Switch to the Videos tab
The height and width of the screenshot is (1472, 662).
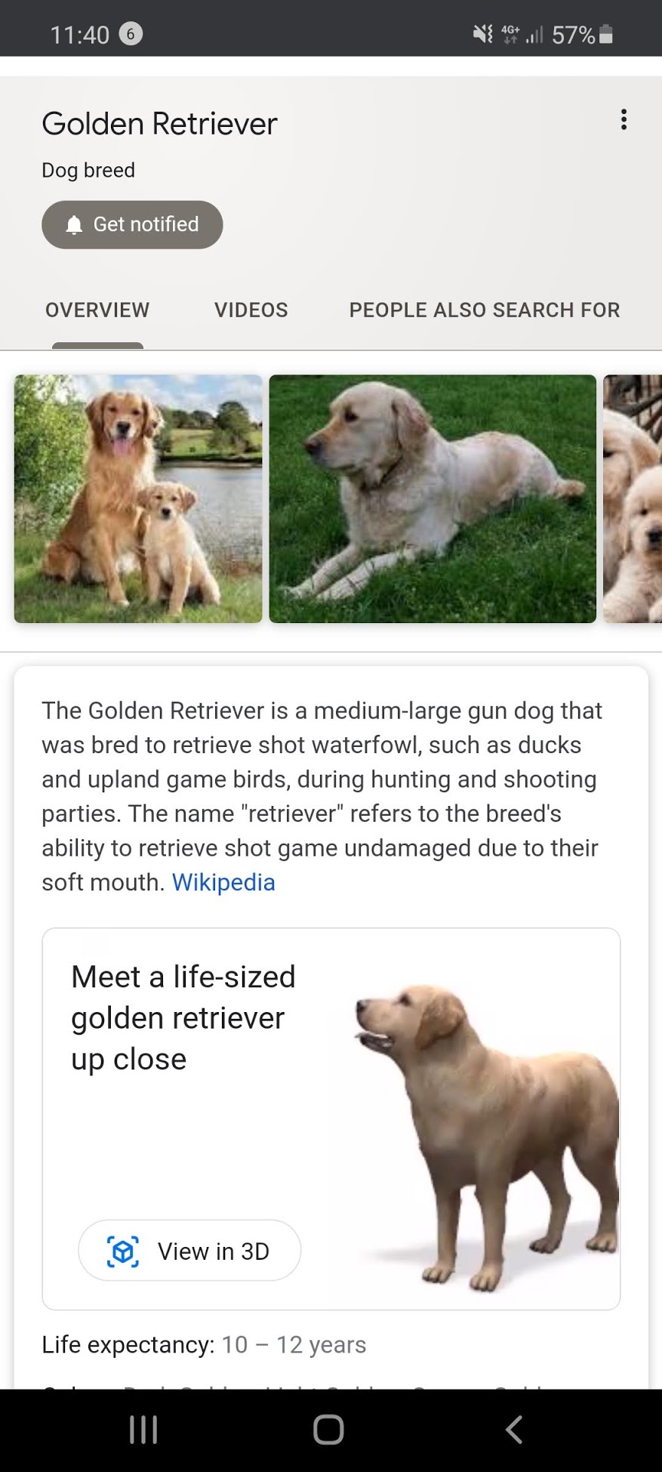[x=251, y=310]
